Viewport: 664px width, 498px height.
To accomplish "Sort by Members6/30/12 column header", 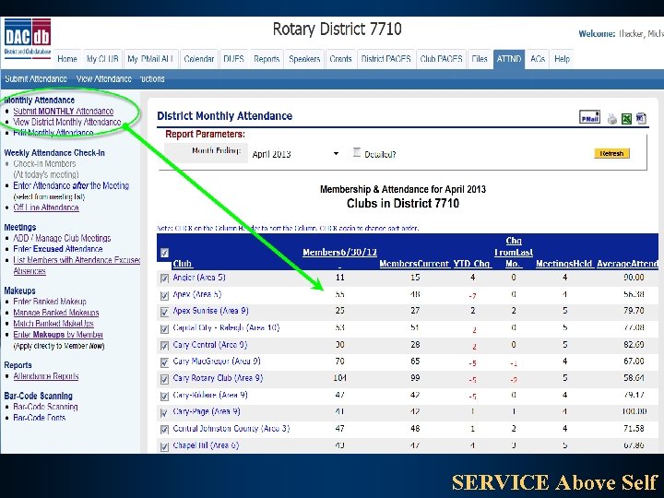I will click(339, 253).
